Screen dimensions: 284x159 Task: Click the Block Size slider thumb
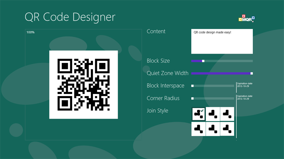(203, 61)
